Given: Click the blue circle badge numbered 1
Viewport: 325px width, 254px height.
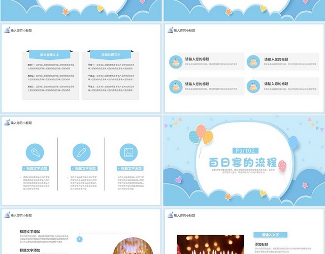Looking at the screenshot, I should coord(80,239).
